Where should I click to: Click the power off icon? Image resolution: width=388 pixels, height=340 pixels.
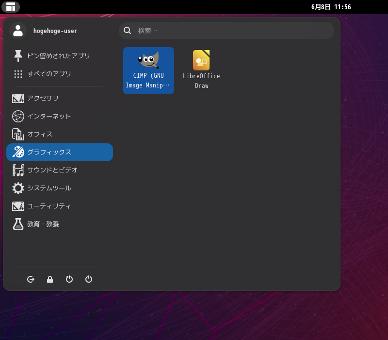coord(89,279)
